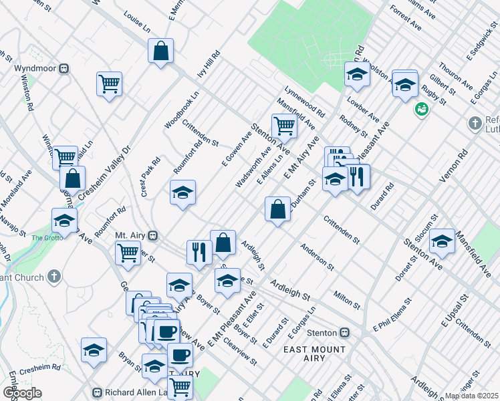
Task: Select the lower coffee cup marker
Action: click(180, 356)
